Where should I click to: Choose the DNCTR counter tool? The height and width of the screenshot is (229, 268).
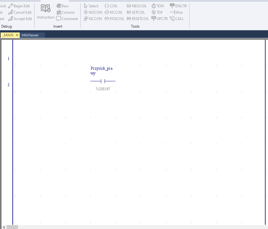click(x=178, y=6)
